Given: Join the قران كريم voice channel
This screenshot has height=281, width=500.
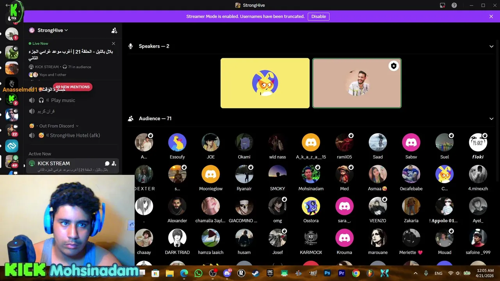Looking at the screenshot, I should [x=73, y=111].
